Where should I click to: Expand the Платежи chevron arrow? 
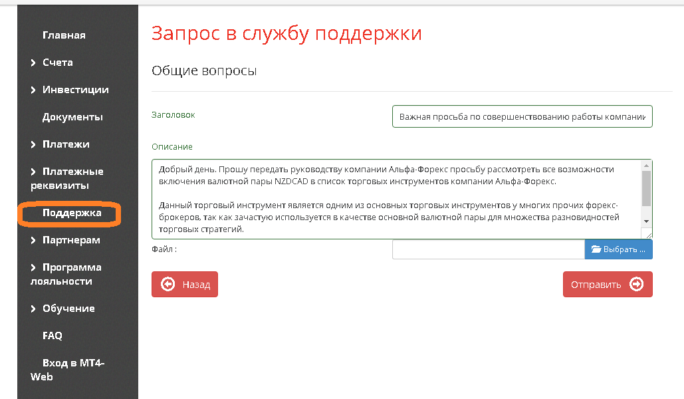(33, 144)
